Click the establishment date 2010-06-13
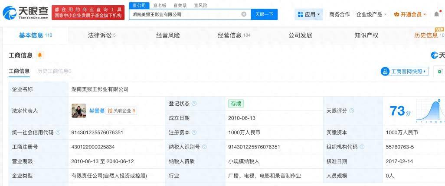 tap(242, 118)
